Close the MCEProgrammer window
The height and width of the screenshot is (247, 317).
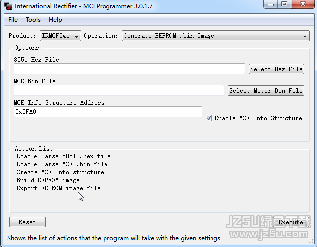click(x=303, y=4)
